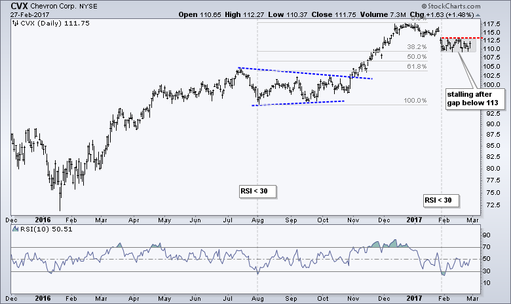Click the High 112.27 value

click(x=245, y=14)
